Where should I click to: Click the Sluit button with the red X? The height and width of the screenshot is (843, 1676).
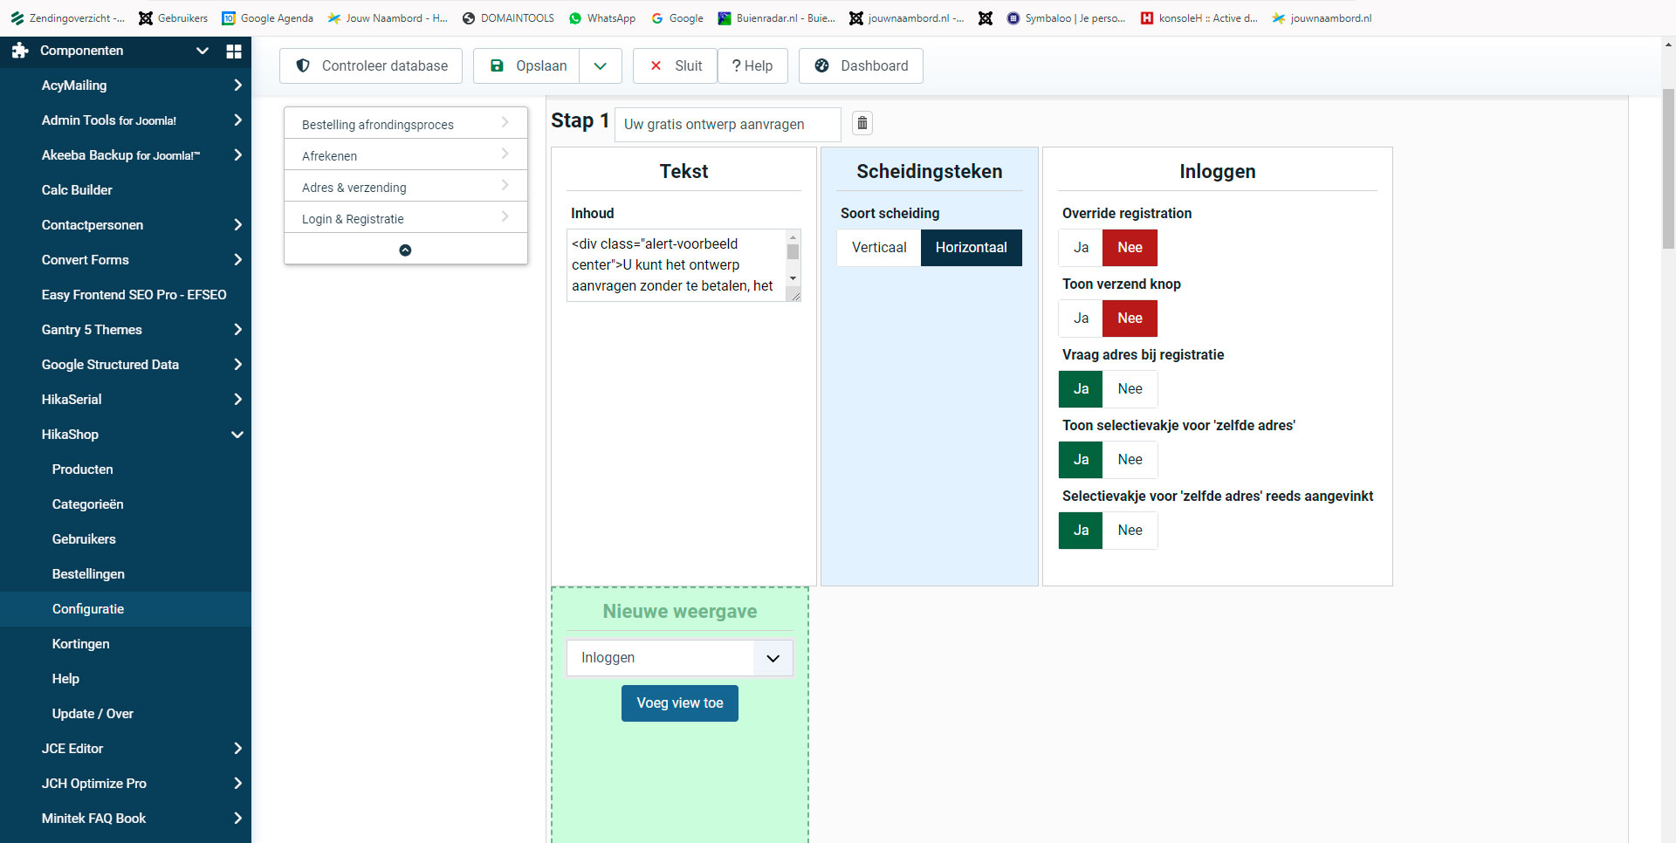tap(675, 65)
